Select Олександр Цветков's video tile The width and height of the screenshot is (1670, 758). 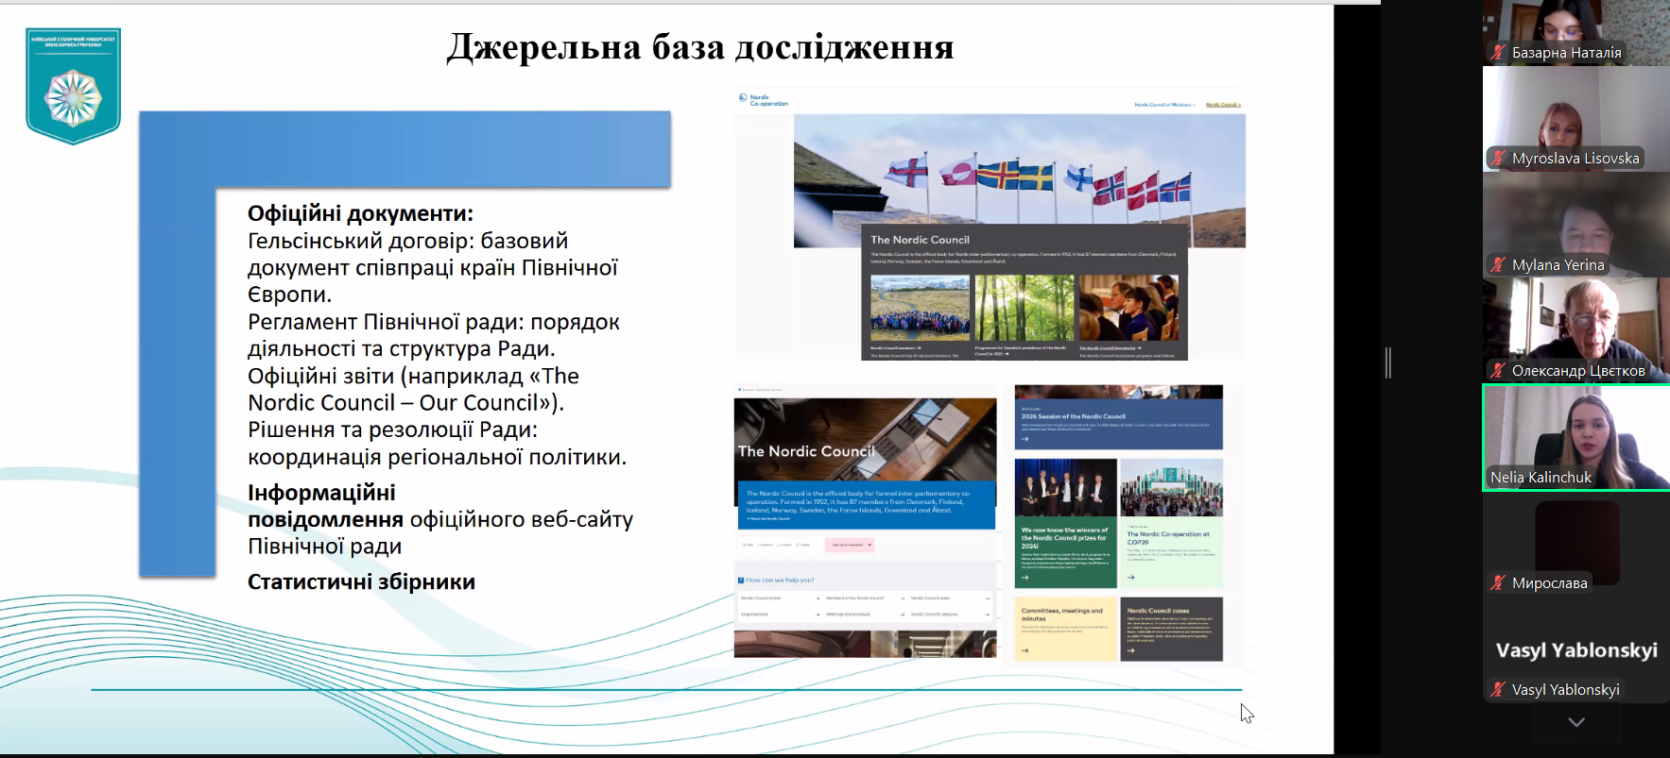coord(1575,328)
